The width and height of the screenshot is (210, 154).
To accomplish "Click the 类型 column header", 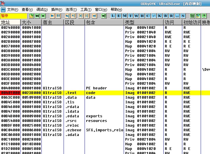I will [x=143, y=22].
